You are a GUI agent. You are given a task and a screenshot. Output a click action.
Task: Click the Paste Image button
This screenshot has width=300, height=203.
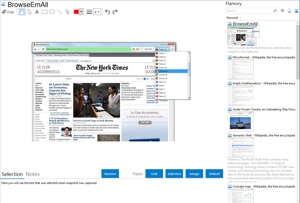[194, 174]
